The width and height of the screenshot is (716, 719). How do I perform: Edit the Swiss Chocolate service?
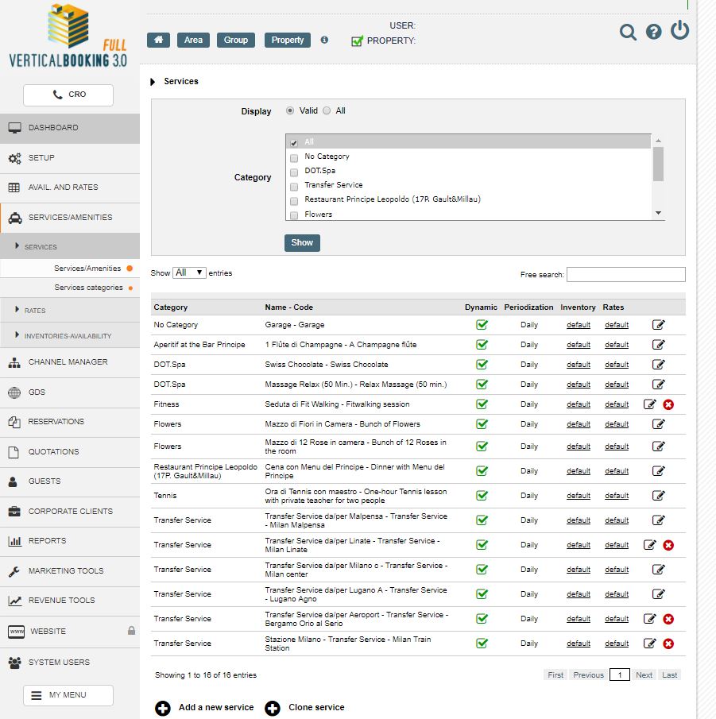point(658,365)
